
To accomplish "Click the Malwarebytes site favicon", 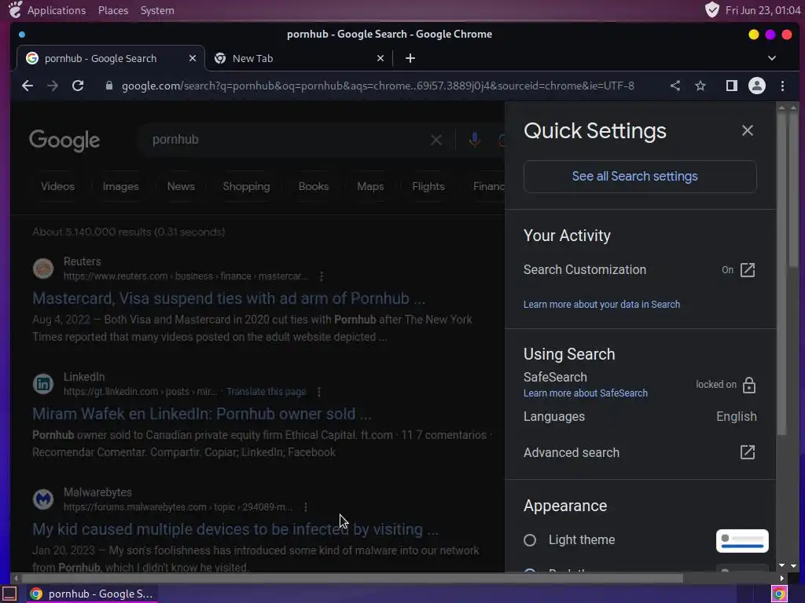I will point(43,499).
